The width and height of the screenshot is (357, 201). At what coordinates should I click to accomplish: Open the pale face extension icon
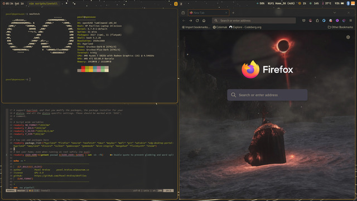[330, 21]
